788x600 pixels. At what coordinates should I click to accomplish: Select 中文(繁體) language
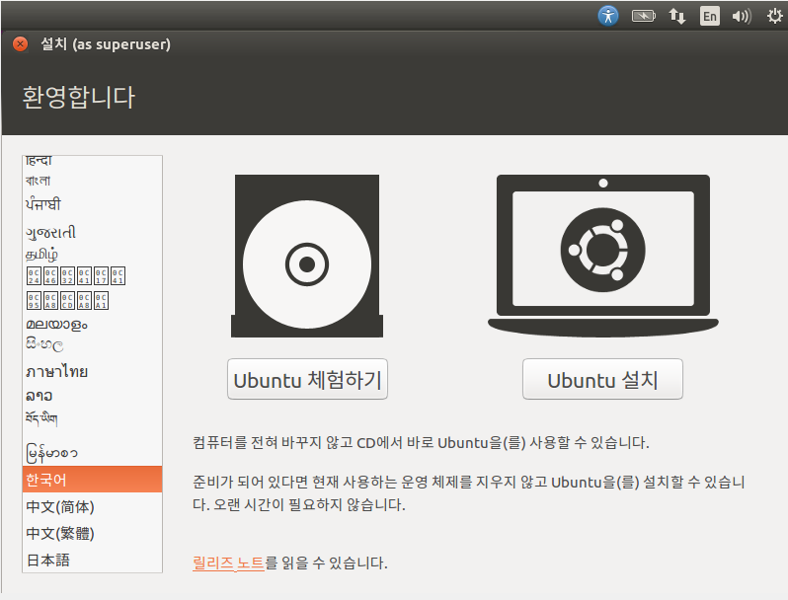point(93,533)
